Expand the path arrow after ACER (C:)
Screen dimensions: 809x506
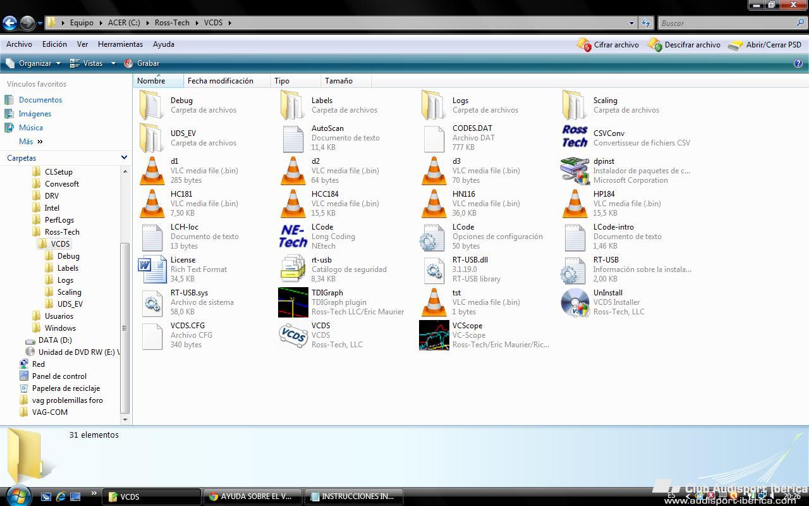[147, 23]
